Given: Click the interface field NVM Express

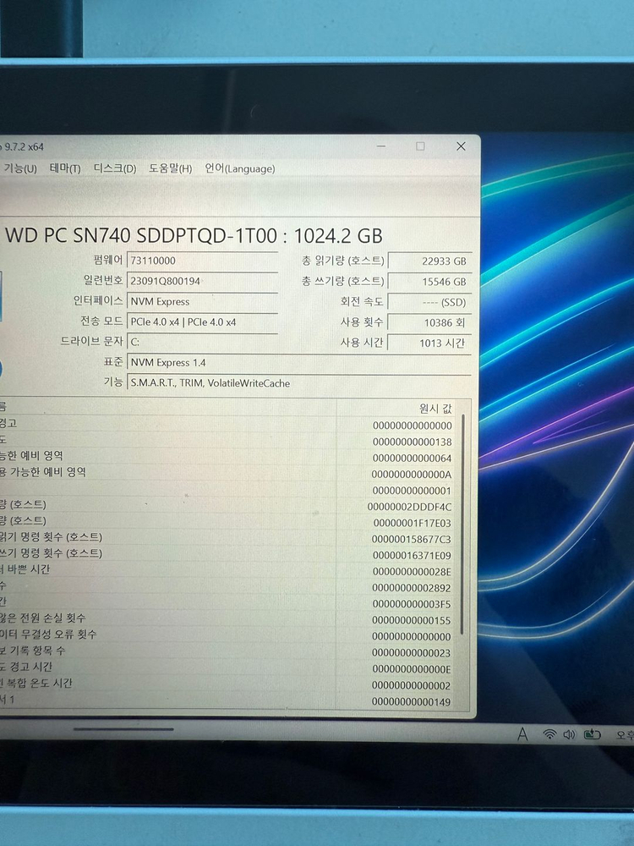Looking at the screenshot, I should (202, 302).
